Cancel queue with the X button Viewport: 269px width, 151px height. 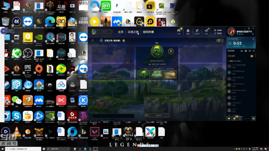[x=146, y=115]
